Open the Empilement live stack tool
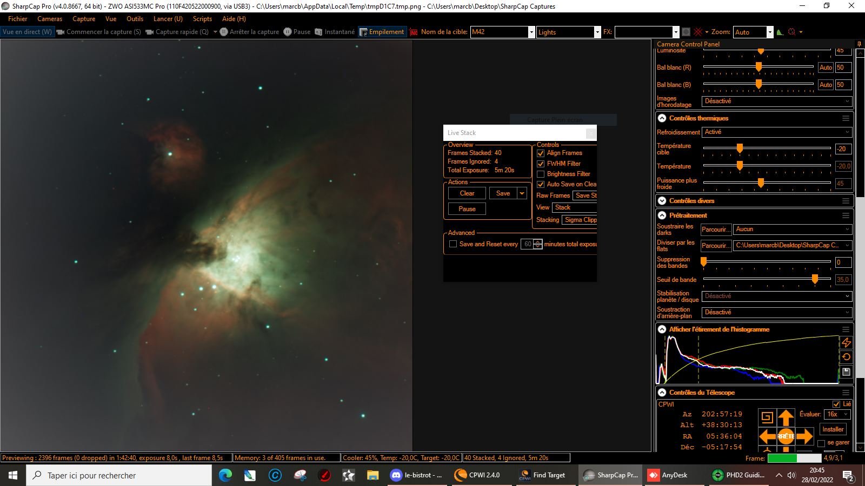865x486 pixels. 382,32
